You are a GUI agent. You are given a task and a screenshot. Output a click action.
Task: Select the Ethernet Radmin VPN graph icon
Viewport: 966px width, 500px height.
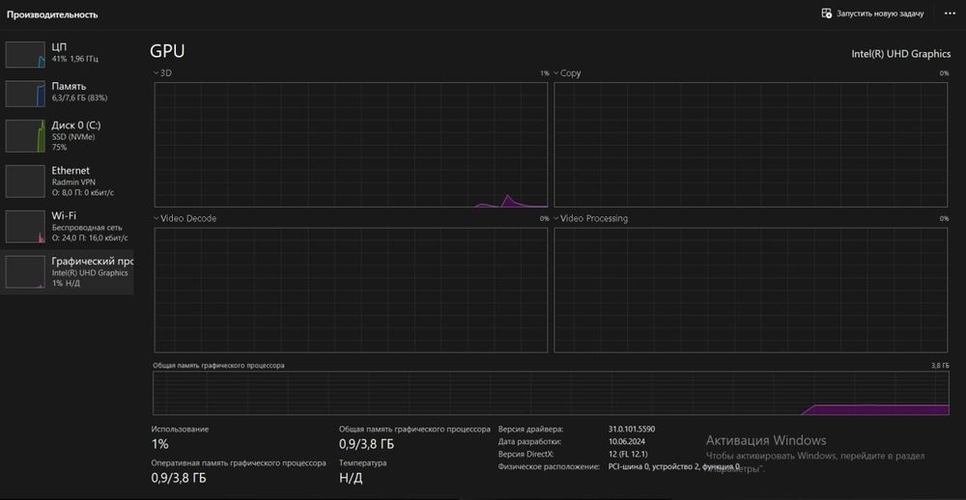pos(25,181)
